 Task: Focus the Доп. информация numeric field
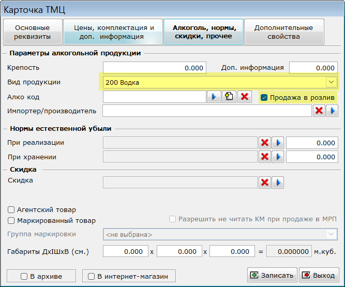click(x=313, y=68)
